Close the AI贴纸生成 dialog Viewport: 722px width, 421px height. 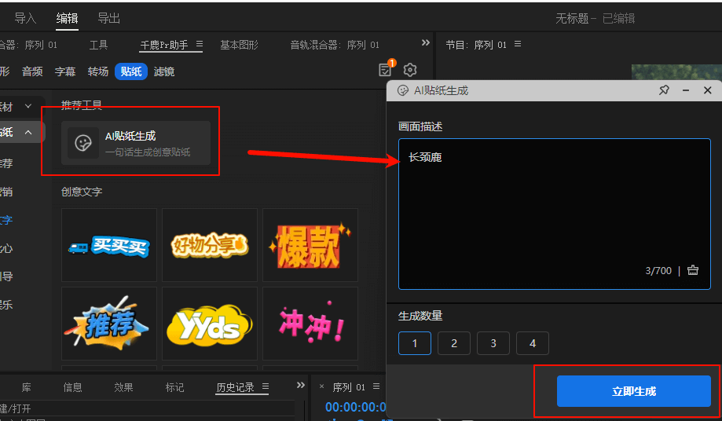(708, 90)
